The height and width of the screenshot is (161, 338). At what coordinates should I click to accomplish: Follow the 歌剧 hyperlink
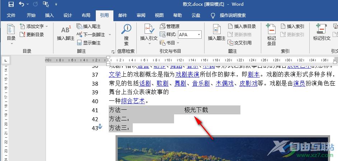(163, 84)
